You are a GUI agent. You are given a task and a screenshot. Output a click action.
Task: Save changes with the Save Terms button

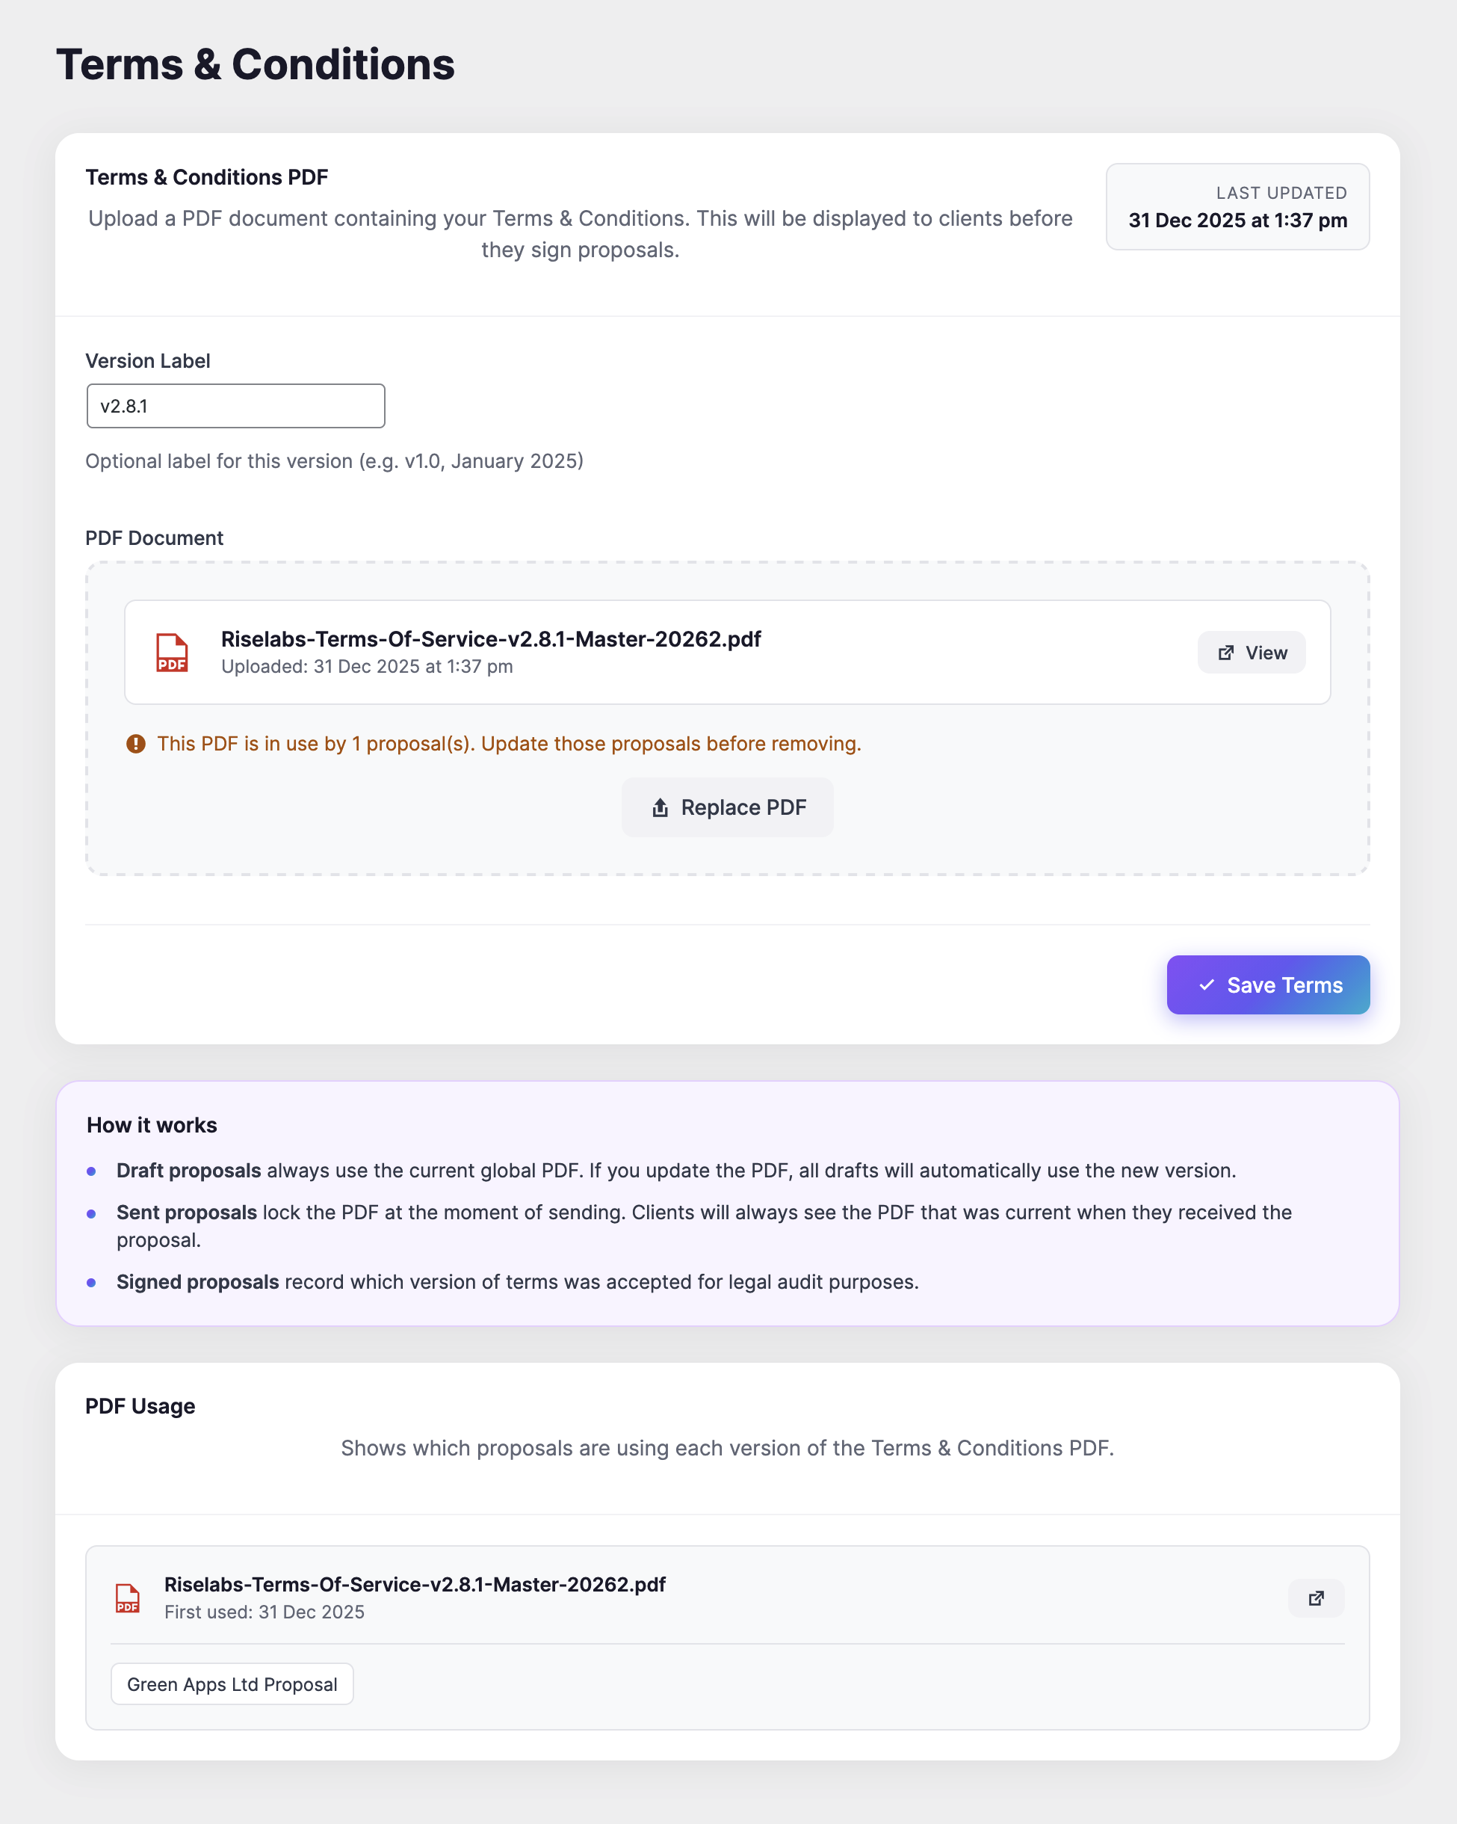[1267, 985]
